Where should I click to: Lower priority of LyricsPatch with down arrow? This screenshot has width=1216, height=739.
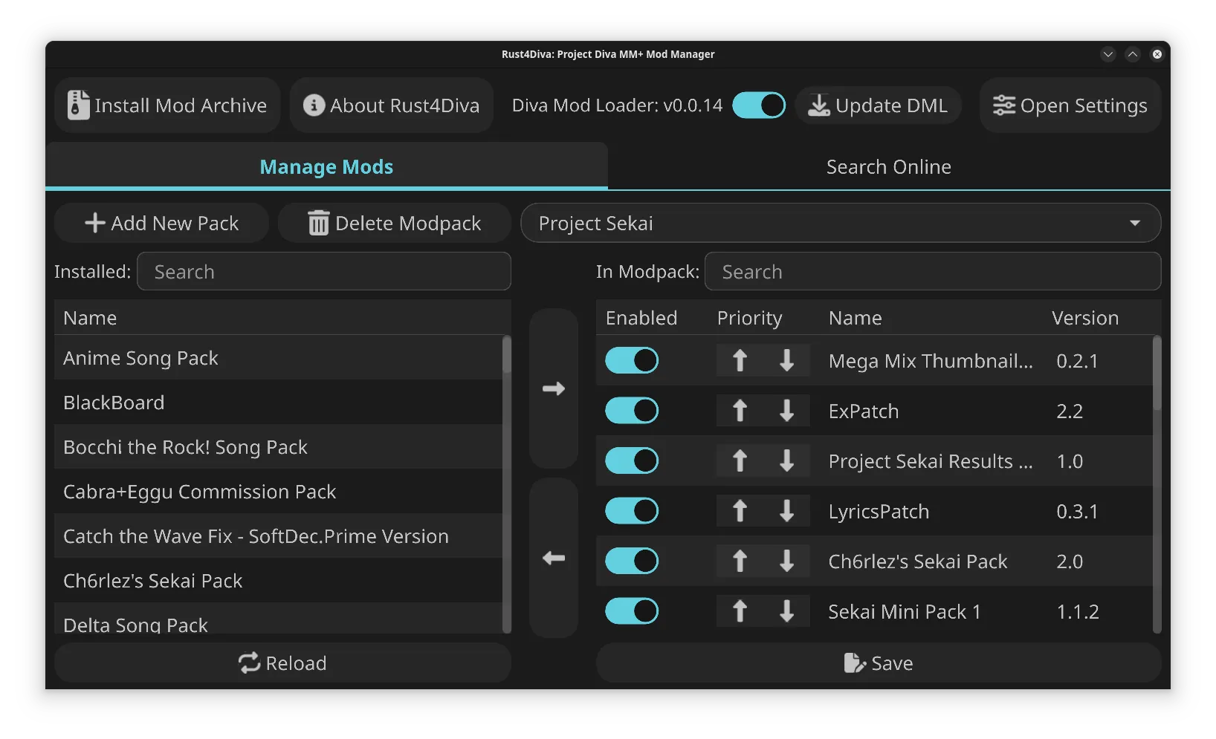point(786,511)
